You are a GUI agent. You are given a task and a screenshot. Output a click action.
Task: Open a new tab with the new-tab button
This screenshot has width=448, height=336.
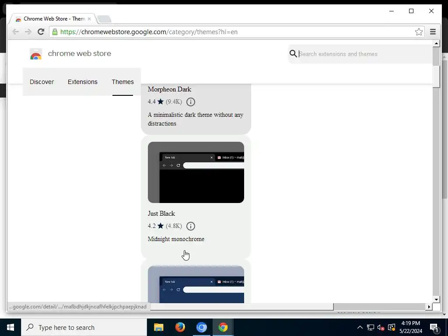click(x=104, y=19)
